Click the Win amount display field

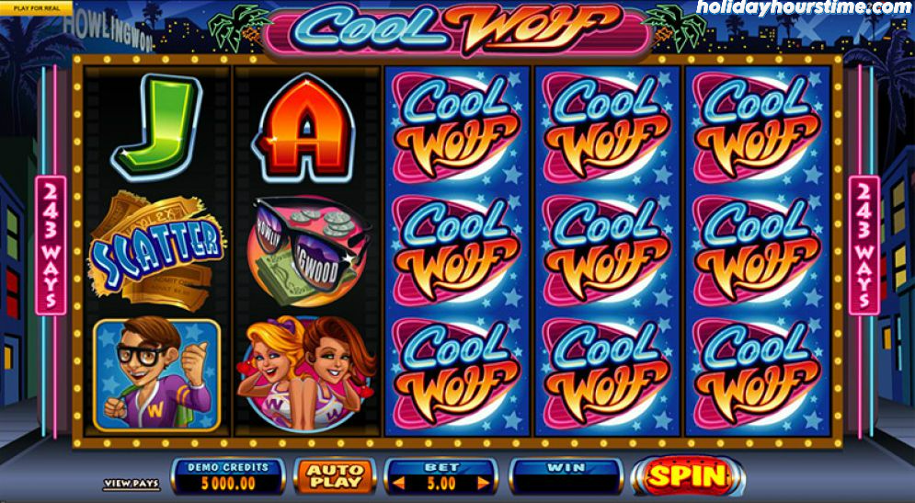tap(566, 476)
